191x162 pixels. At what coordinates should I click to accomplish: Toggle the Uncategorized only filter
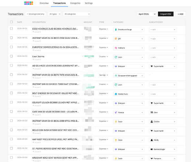[x=36, y=14]
